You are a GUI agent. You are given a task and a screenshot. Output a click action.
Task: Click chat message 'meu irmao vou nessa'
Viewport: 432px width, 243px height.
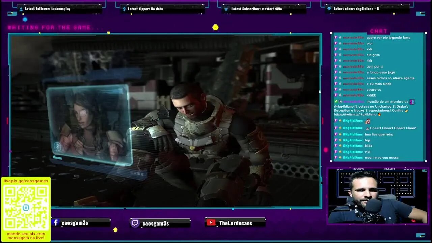point(381,158)
